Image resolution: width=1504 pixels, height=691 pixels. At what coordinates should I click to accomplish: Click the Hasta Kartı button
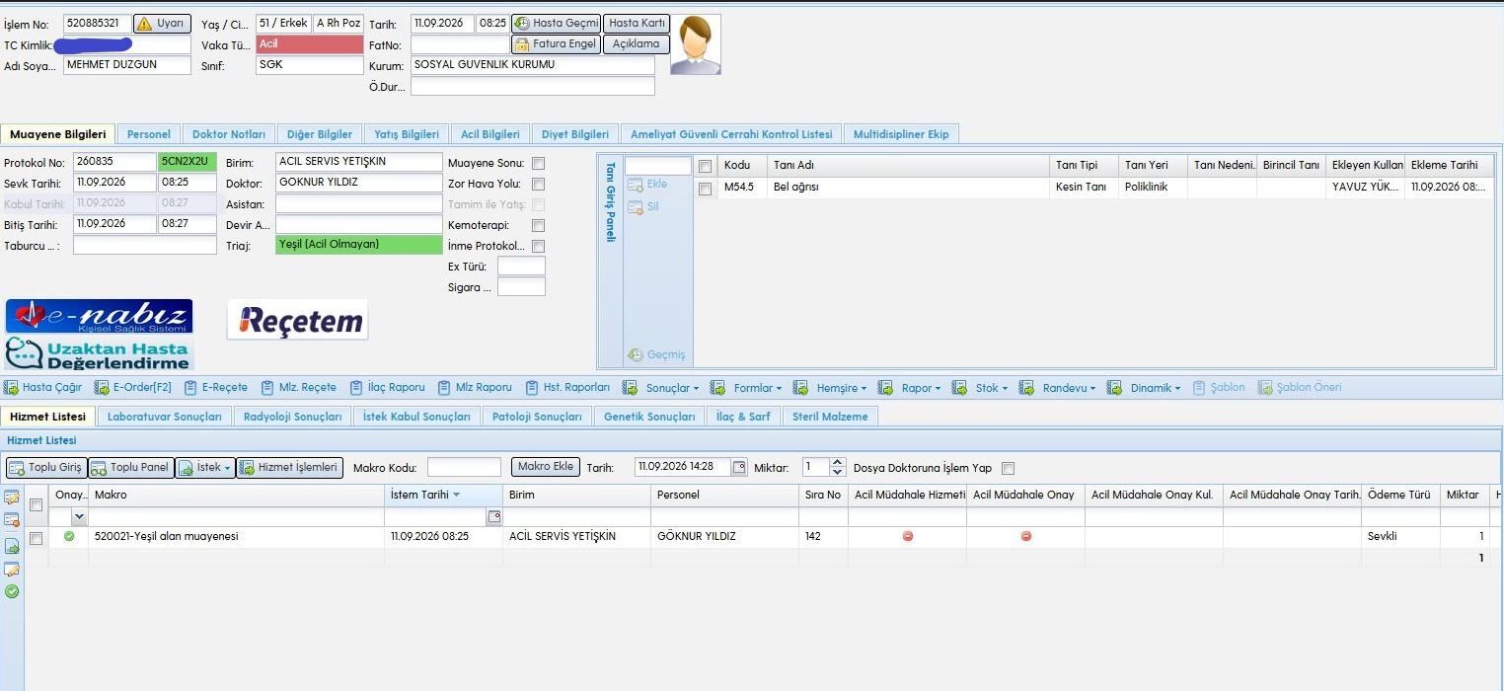pyautogui.click(x=637, y=23)
